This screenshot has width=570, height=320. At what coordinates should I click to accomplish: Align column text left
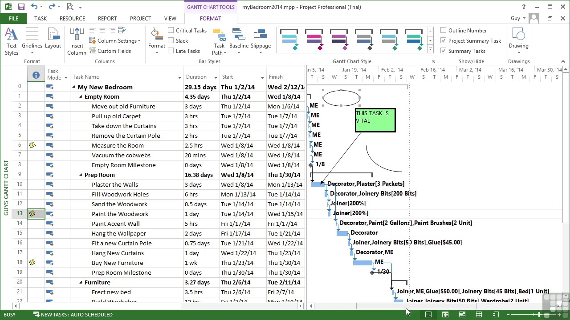point(93,30)
